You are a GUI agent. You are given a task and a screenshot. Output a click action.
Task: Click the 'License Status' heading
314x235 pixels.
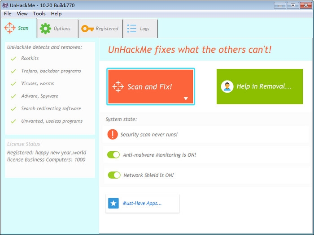click(x=24, y=144)
